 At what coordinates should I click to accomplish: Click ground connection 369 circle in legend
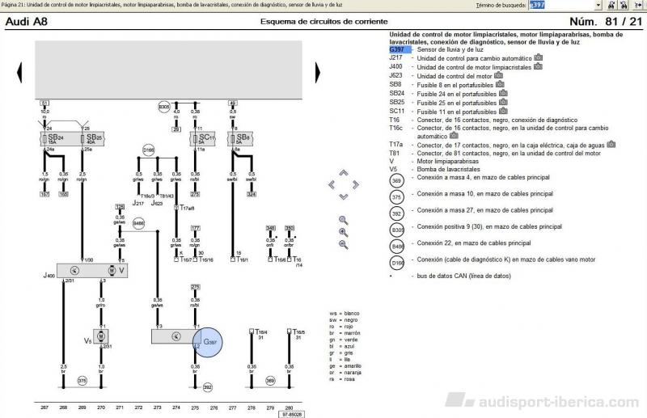pos(396,181)
